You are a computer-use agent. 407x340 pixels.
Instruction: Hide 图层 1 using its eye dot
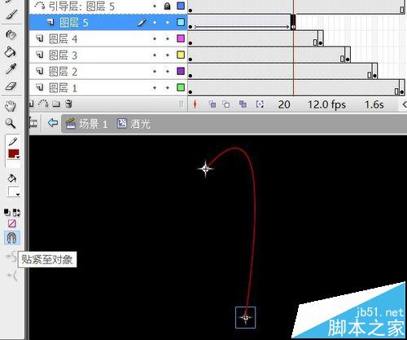pos(155,88)
